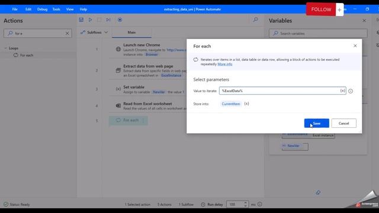Image resolution: width=379 pixels, height=213 pixels.
Task: Click the eraser icon in Variables panel
Action: click(318, 192)
